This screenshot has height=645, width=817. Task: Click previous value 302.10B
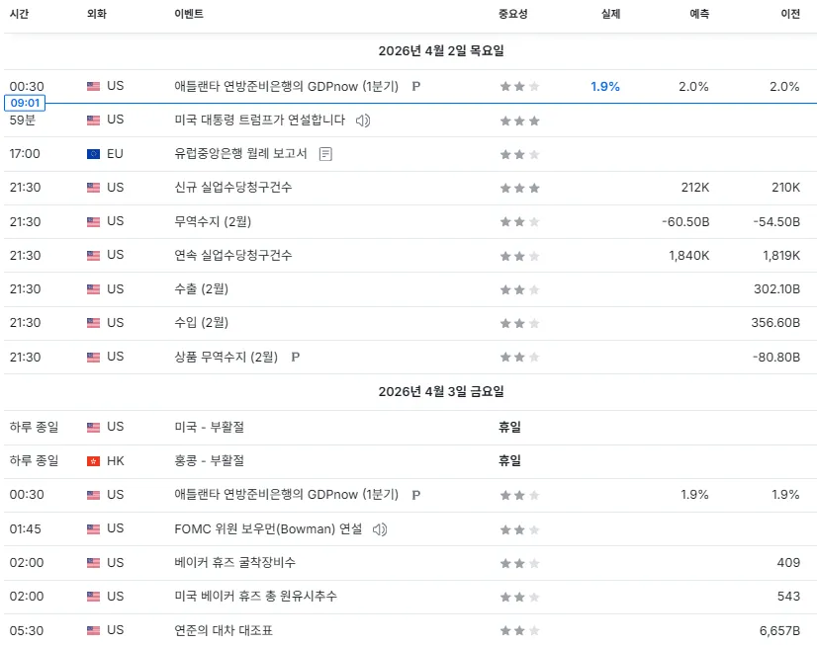coord(776,289)
